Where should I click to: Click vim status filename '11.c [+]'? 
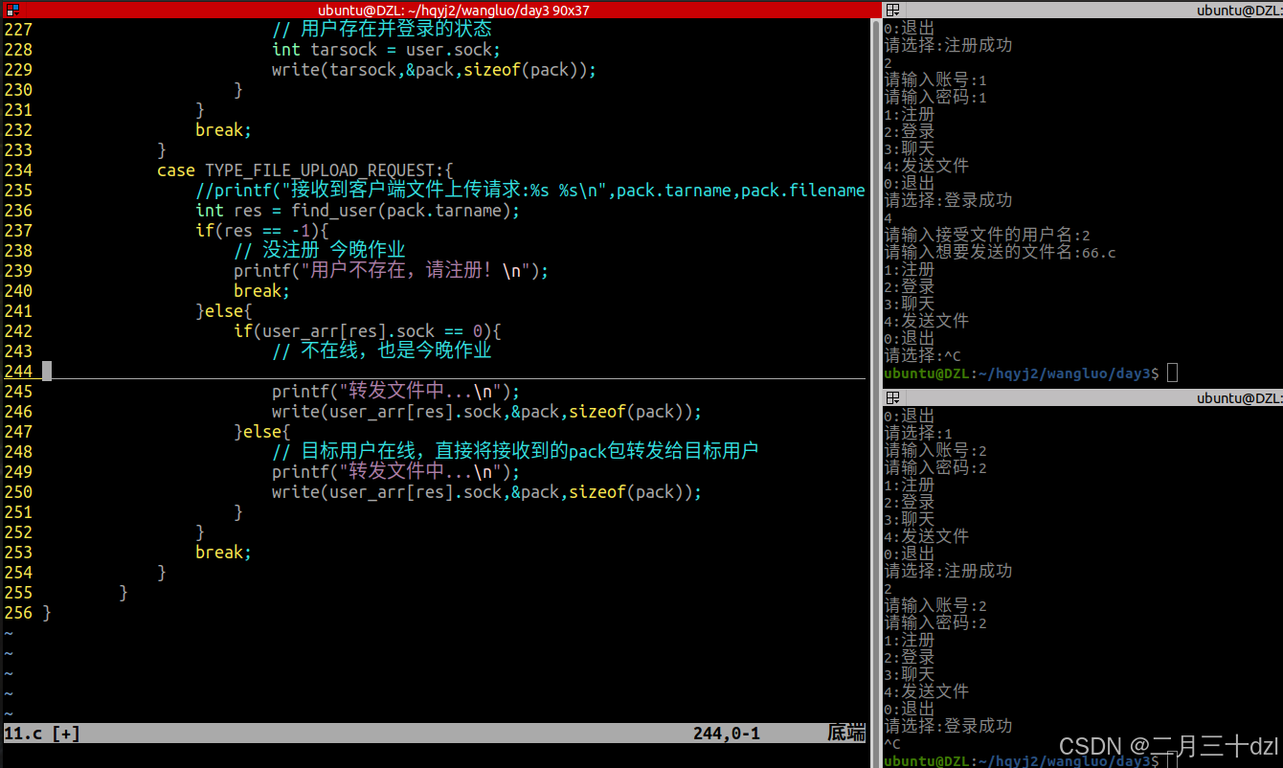pyautogui.click(x=42, y=734)
